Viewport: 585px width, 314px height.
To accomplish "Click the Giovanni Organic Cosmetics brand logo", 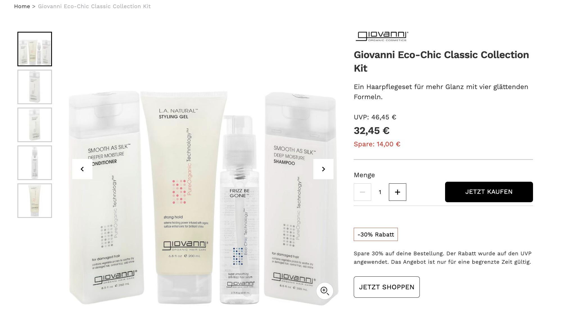I will (x=382, y=36).
